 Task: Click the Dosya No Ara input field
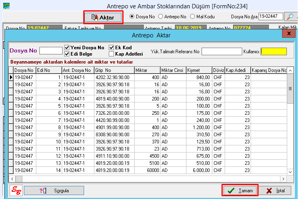pos(271,17)
